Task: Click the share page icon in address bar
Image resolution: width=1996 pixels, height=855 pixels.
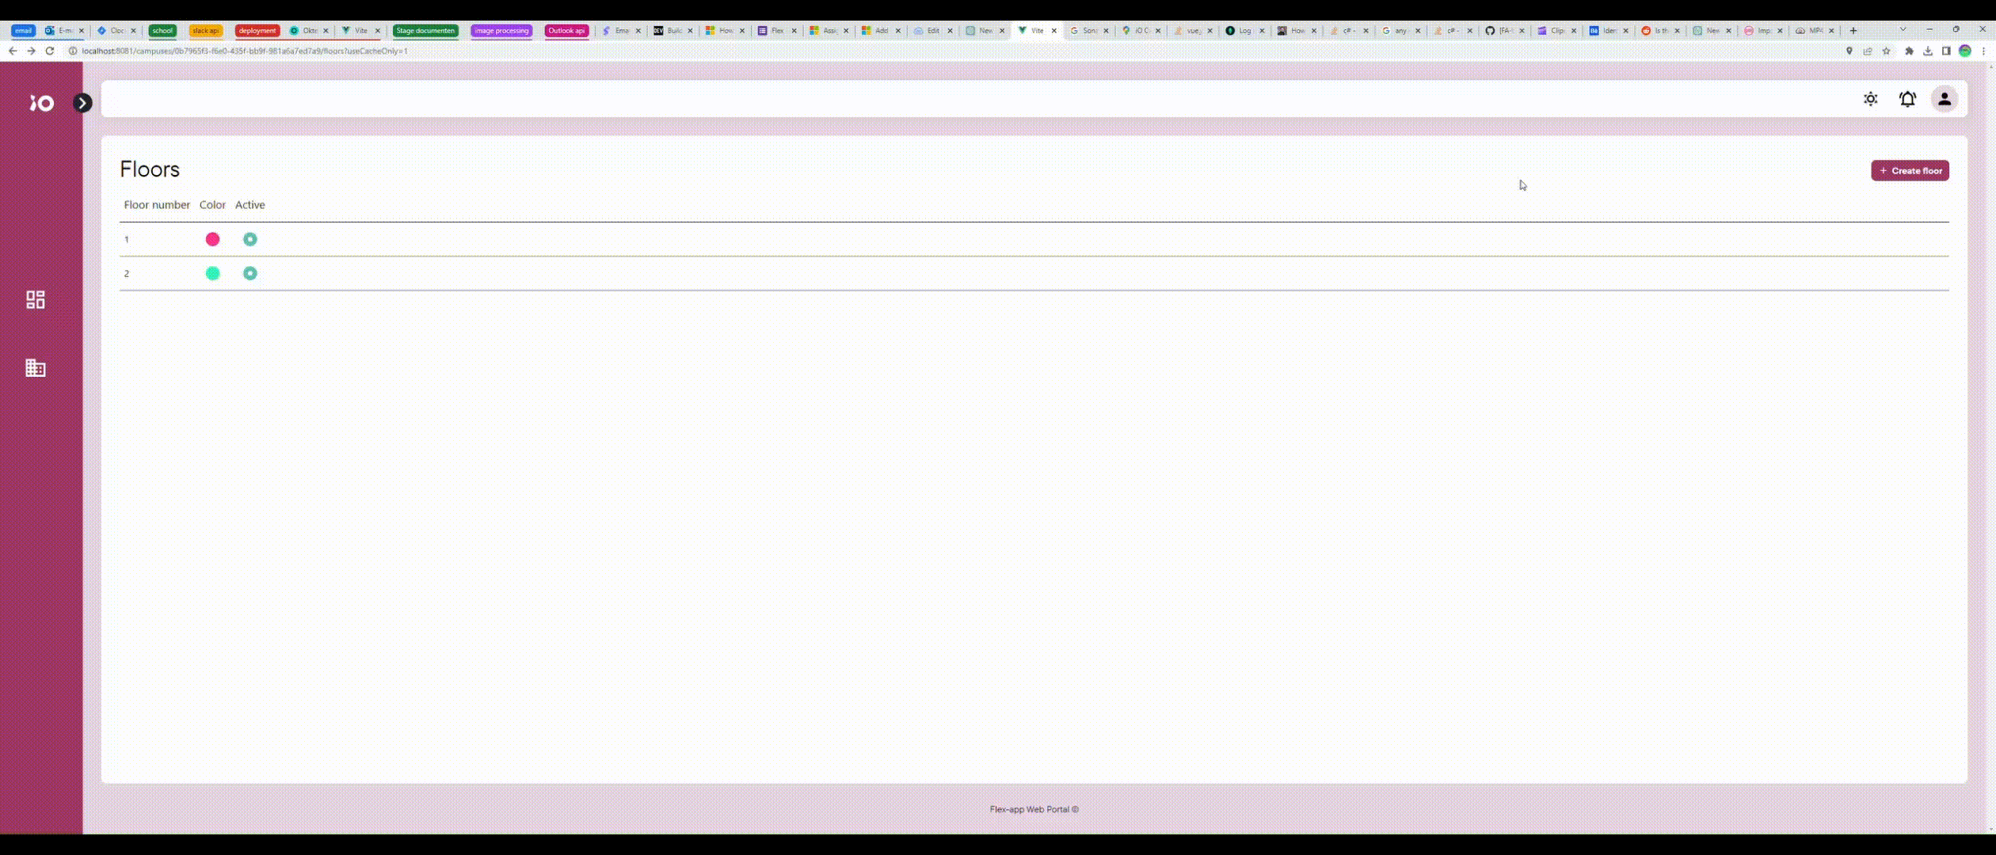Action: point(1868,51)
